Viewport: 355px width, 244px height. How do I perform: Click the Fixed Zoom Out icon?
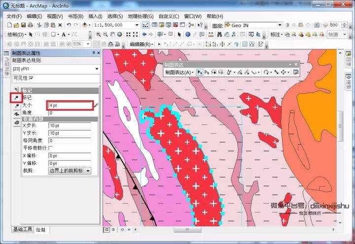(x=136, y=34)
